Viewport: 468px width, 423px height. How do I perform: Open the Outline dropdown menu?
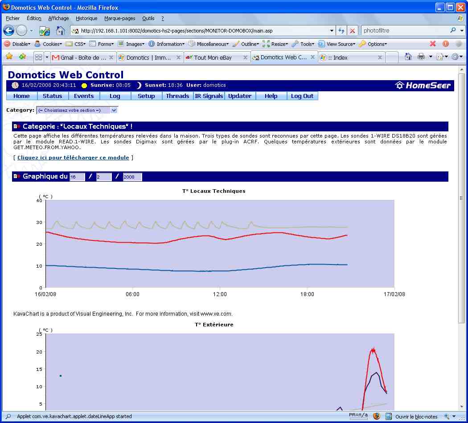tap(246, 44)
